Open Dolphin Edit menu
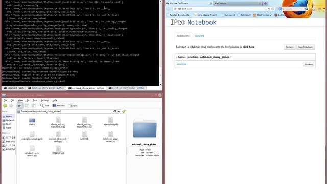Screen dimensions: 327x184 pos(12,100)
